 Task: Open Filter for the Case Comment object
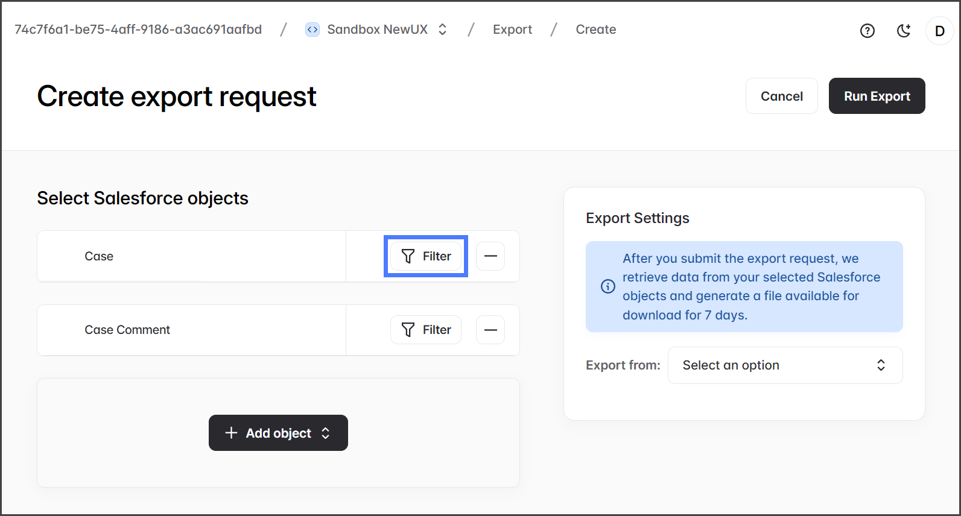[426, 330]
